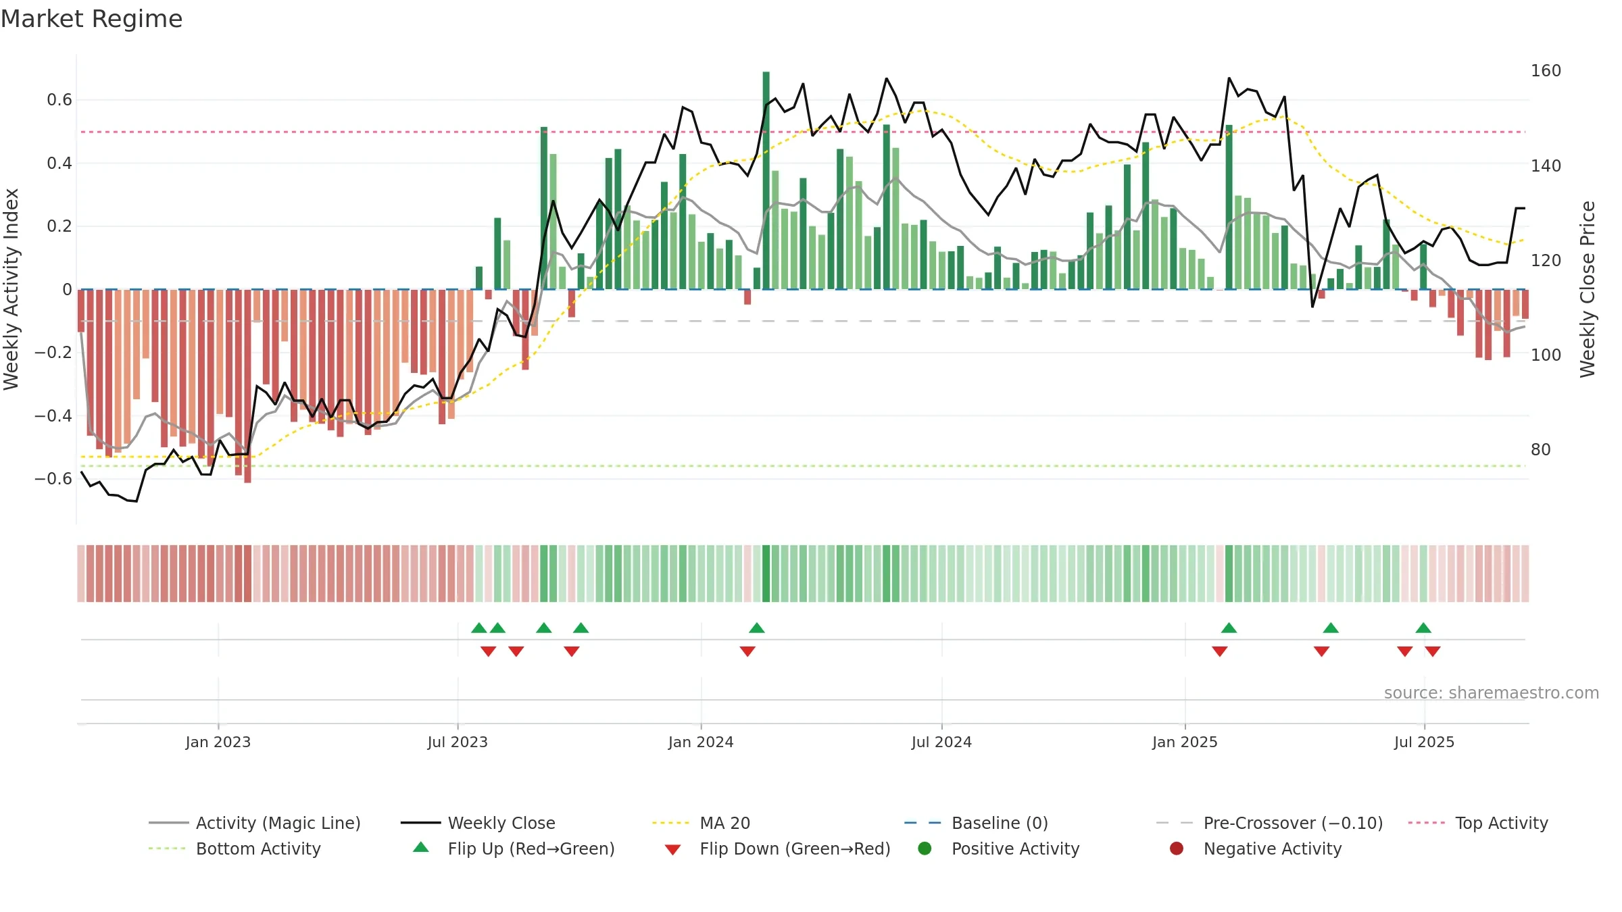Click the Negative Activity red circle legend icon
Image resolution: width=1622 pixels, height=912 pixels.
1177,848
